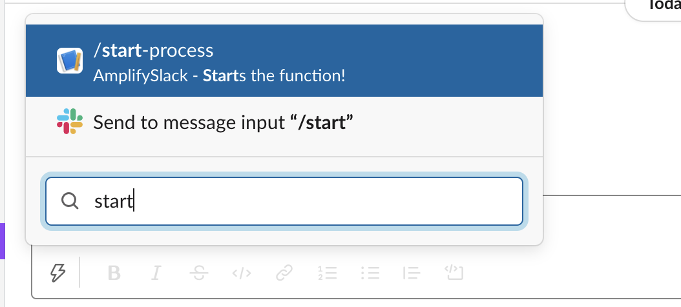Image resolution: width=681 pixels, height=307 pixels.
Task: Open the lightning bolt shortcuts menu
Action: coord(58,273)
